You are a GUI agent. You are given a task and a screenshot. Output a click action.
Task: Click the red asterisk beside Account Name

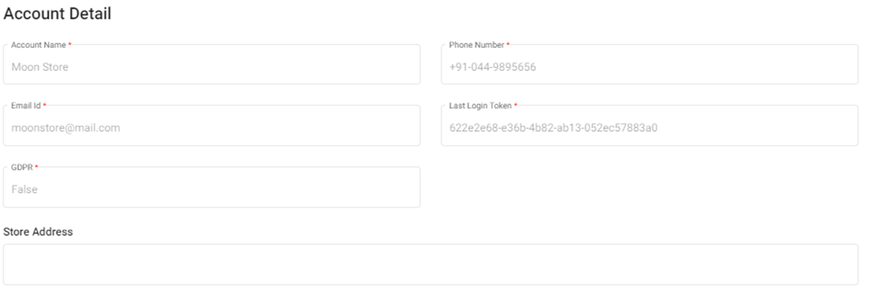tap(70, 45)
